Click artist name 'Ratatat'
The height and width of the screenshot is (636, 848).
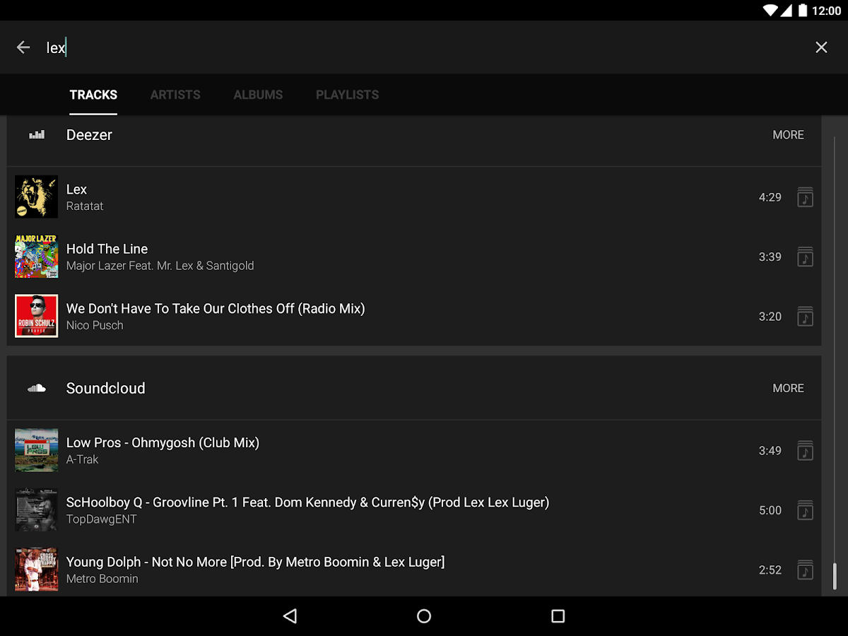85,206
